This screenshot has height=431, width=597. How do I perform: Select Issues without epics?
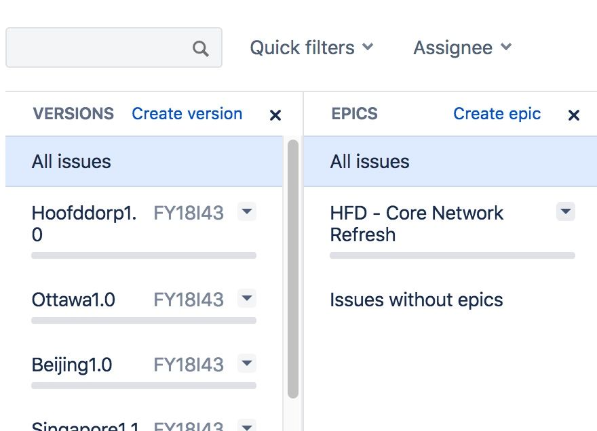point(416,300)
